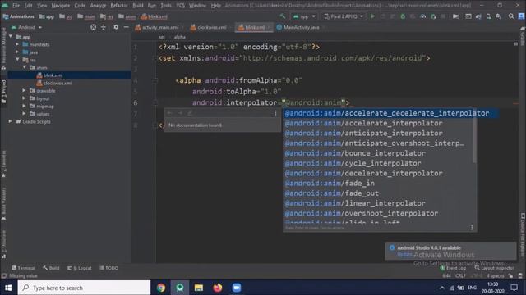Open the Android project view dropdown
The height and width of the screenshot is (295, 526).
[x=26, y=27]
